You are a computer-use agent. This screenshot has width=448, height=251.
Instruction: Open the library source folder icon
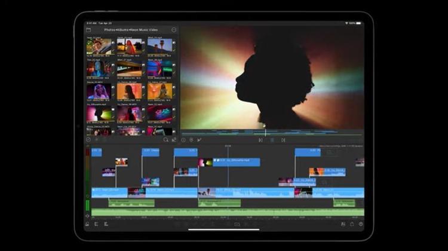(88, 29)
